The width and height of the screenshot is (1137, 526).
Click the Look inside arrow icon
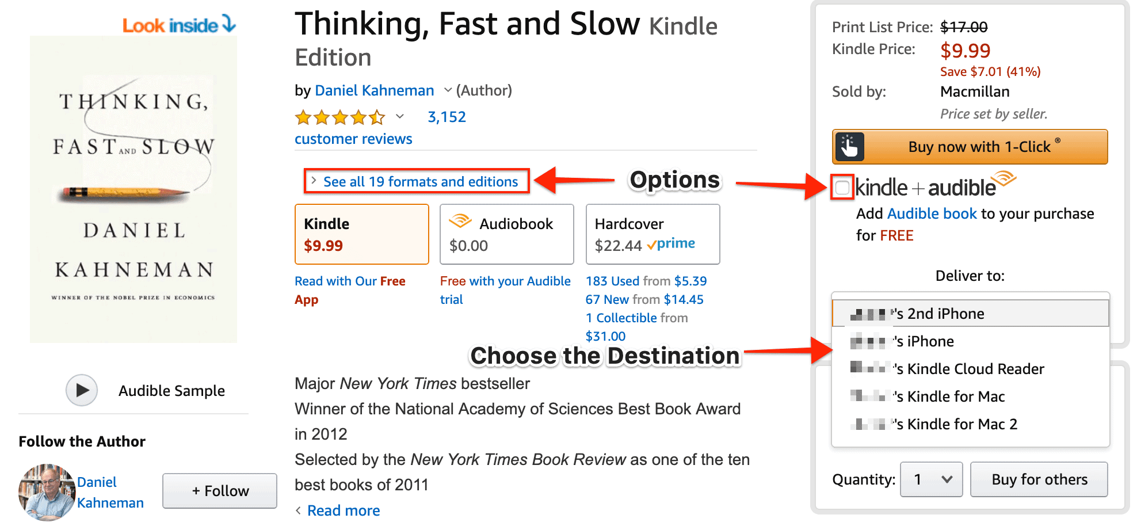click(x=228, y=25)
